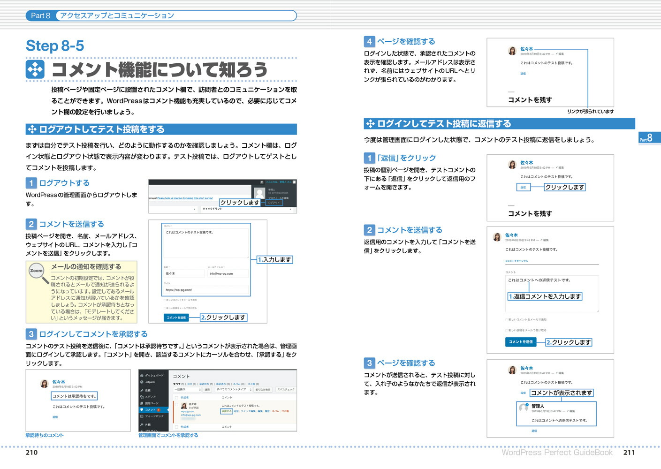Click the orange pending badge on コメント menu
The height and width of the screenshot is (469, 661).
coord(159,410)
